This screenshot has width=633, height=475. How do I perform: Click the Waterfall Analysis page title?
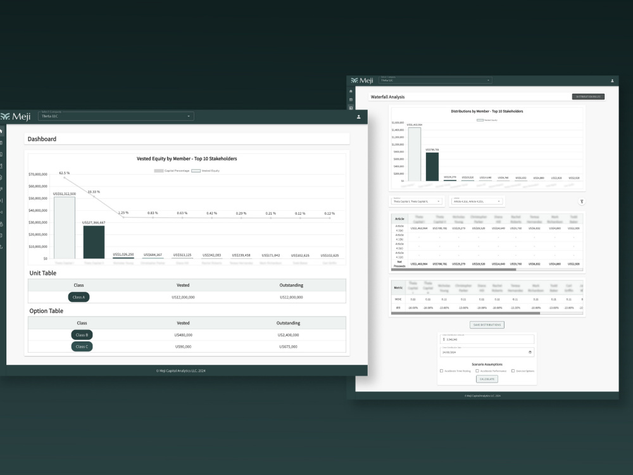pos(387,97)
